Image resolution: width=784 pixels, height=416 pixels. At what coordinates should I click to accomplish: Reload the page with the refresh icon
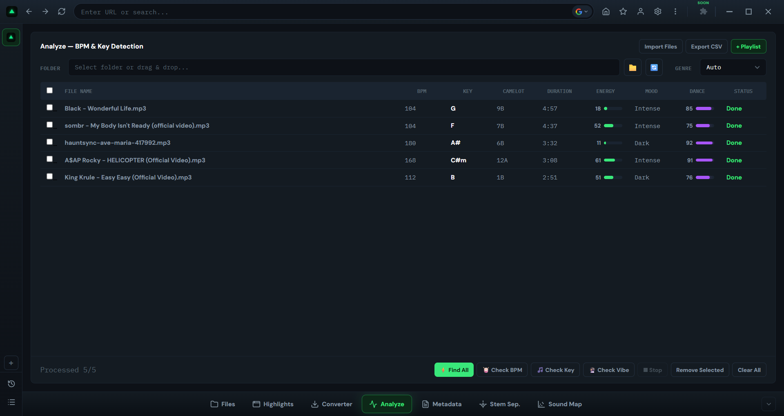[62, 11]
